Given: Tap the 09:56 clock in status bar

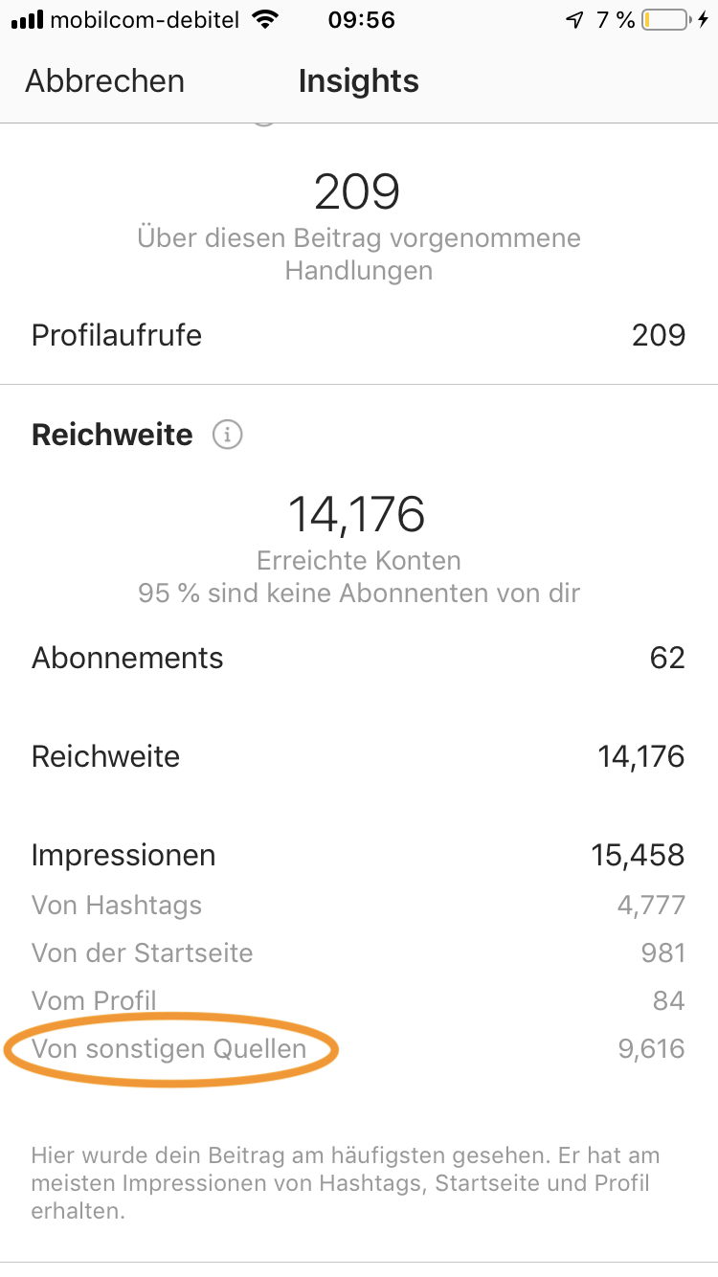Looking at the screenshot, I should (361, 20).
